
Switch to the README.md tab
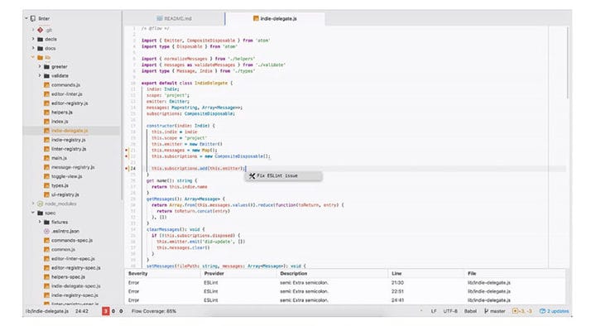[174, 18]
